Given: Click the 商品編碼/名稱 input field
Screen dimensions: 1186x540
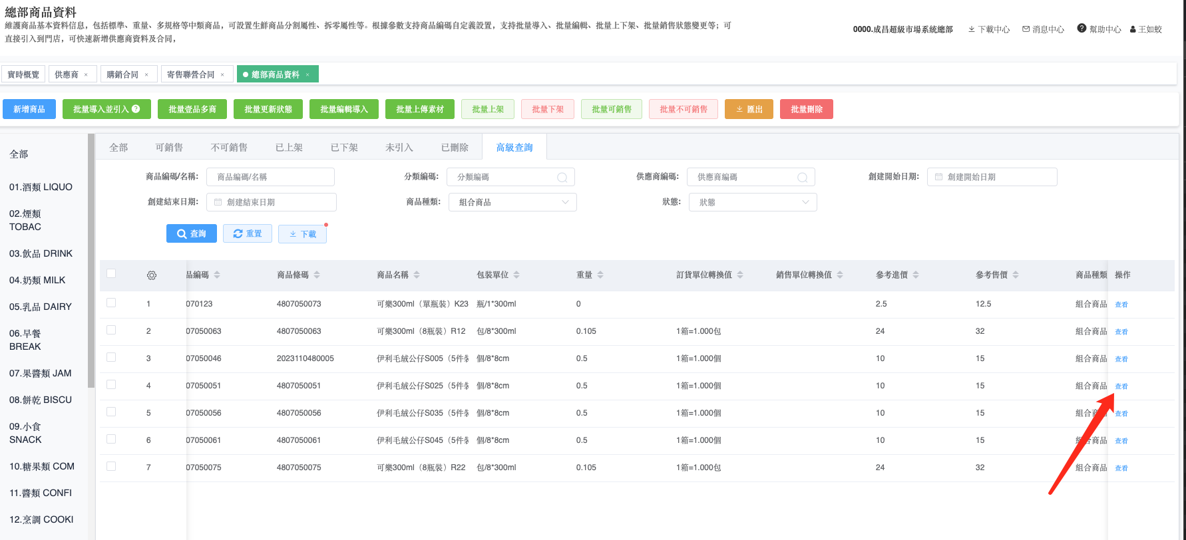Looking at the screenshot, I should (270, 177).
